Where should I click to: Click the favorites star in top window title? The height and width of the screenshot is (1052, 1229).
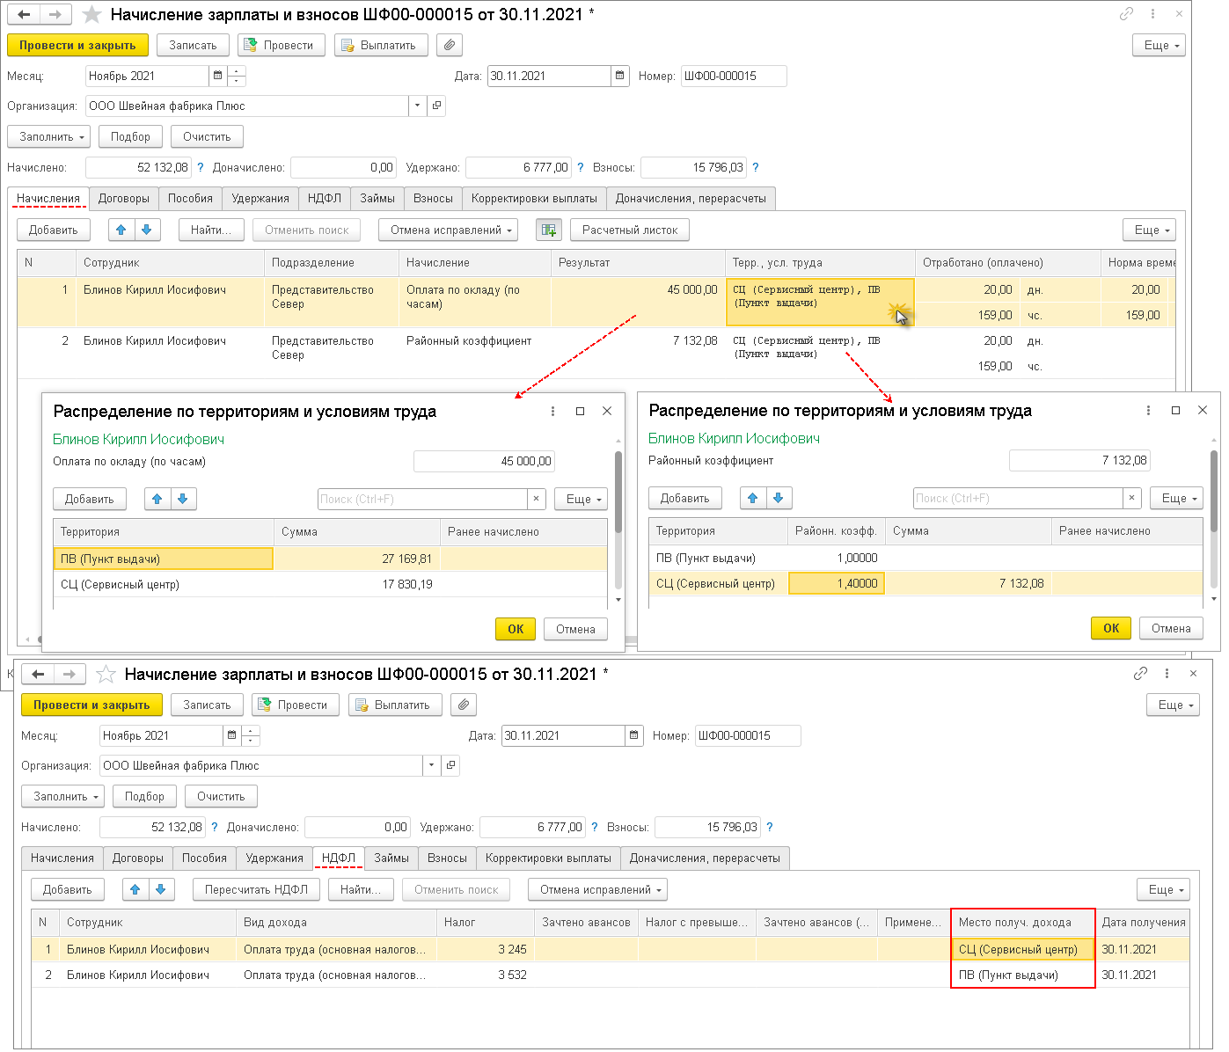click(91, 14)
